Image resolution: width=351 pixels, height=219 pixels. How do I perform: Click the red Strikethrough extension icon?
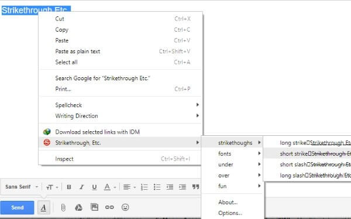[x=47, y=142]
